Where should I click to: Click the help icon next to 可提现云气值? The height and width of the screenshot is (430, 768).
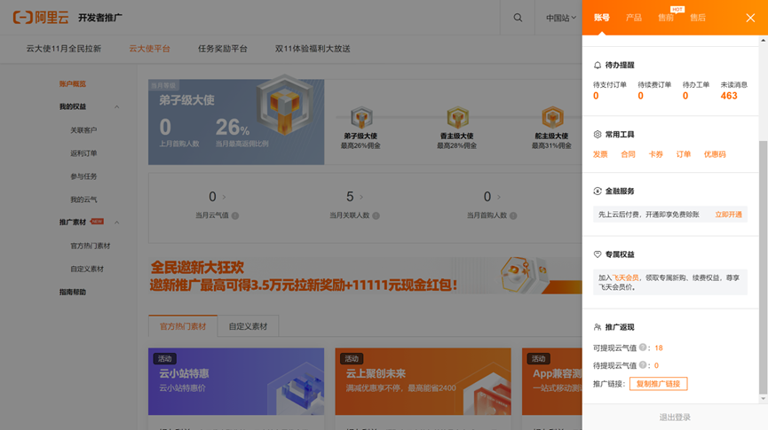[x=643, y=348]
